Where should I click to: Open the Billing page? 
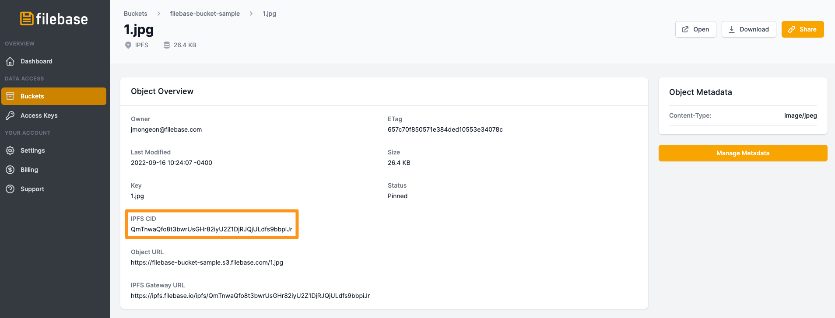54,170
